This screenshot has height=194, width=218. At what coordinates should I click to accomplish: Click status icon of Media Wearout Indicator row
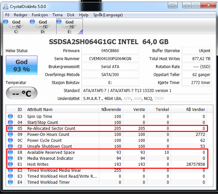(x=10, y=158)
